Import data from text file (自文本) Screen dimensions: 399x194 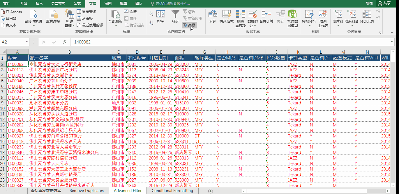coord(8,25)
